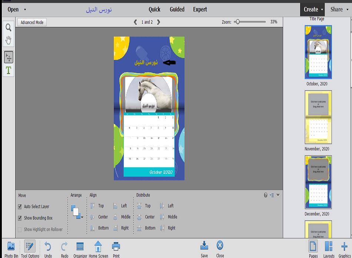Toggle the Tool Options panel button
Image resolution: width=352 pixels, height=258 pixels.
click(x=30, y=247)
